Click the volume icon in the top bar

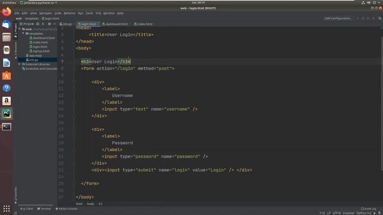pyautogui.click(x=369, y=2)
